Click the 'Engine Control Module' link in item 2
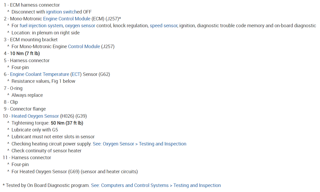This screenshot has width=320, height=192. 67,19
